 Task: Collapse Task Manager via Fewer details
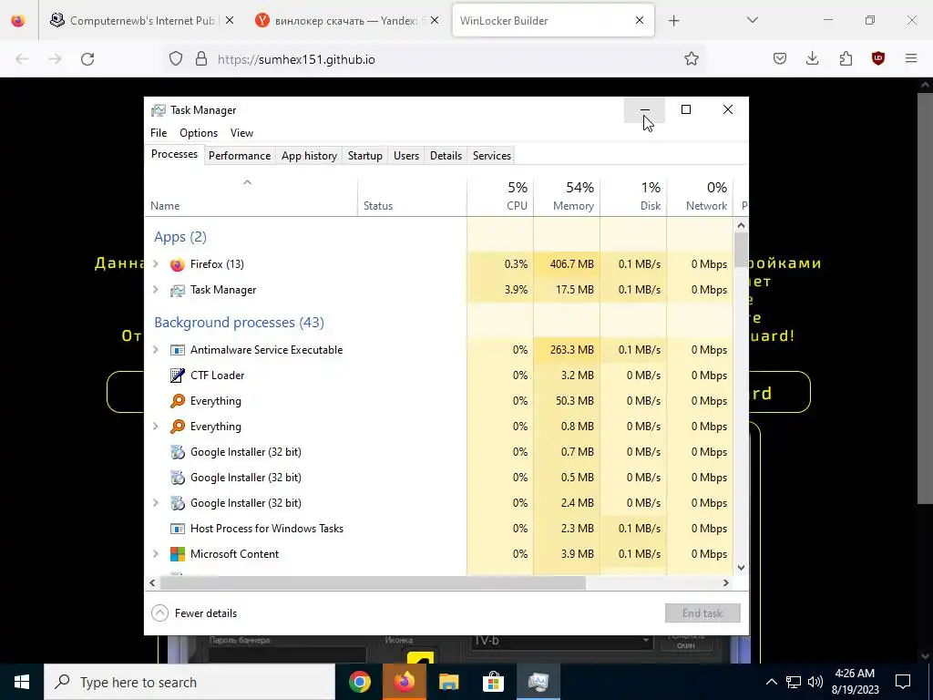pos(194,613)
